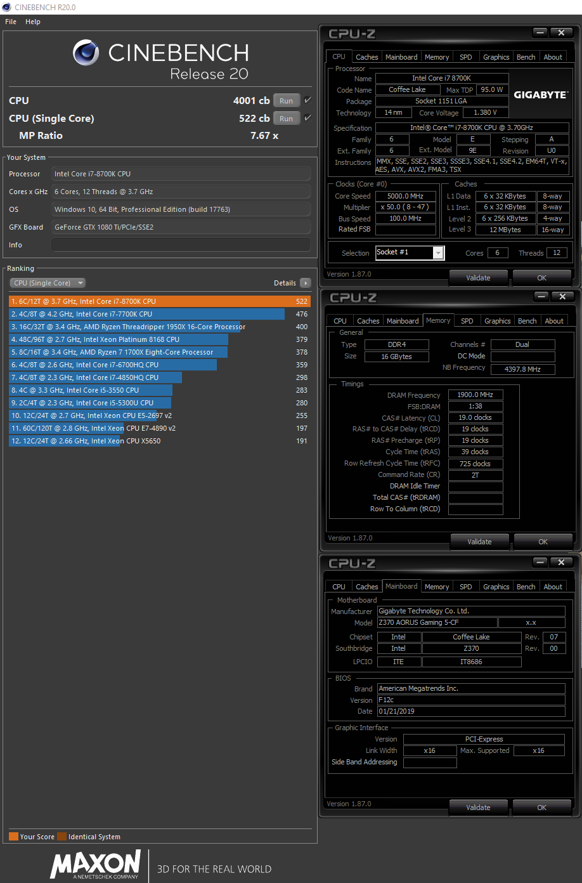Screen dimensions: 582x883
Task: Open CPU tab in bottom CPU-Z window
Action: [x=339, y=587]
